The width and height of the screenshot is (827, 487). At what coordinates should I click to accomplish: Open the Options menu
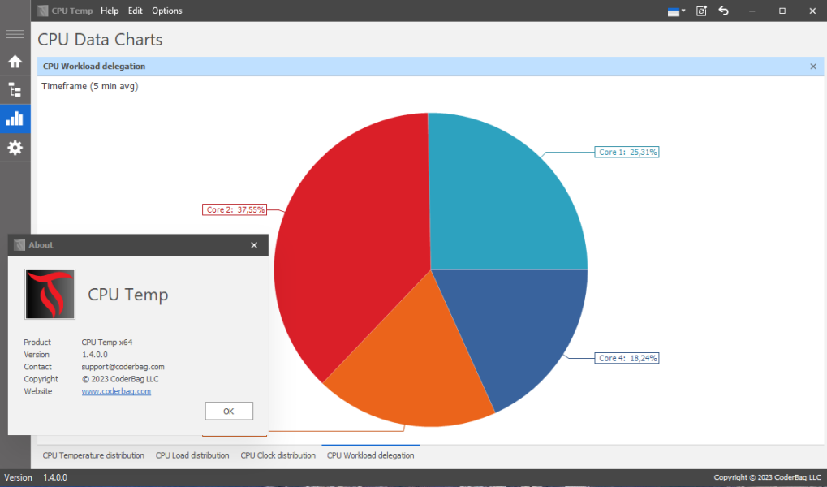point(166,11)
